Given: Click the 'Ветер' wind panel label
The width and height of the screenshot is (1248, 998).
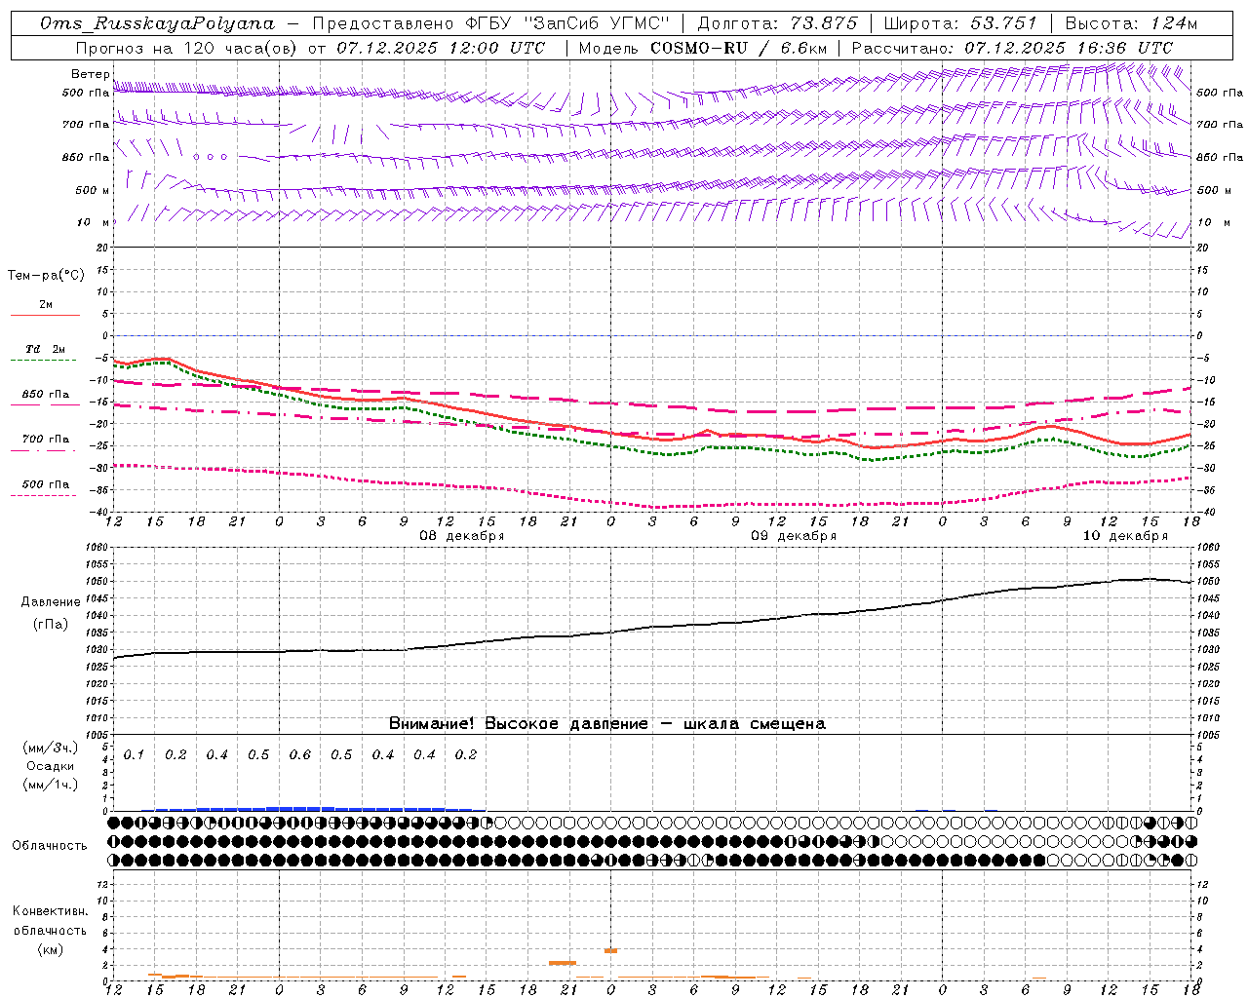Looking at the screenshot, I should [x=90, y=74].
